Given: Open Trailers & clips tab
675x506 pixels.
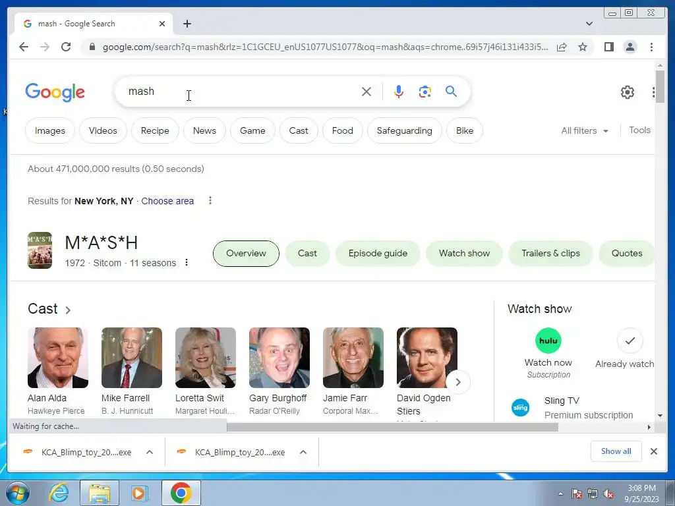Looking at the screenshot, I should [550, 253].
